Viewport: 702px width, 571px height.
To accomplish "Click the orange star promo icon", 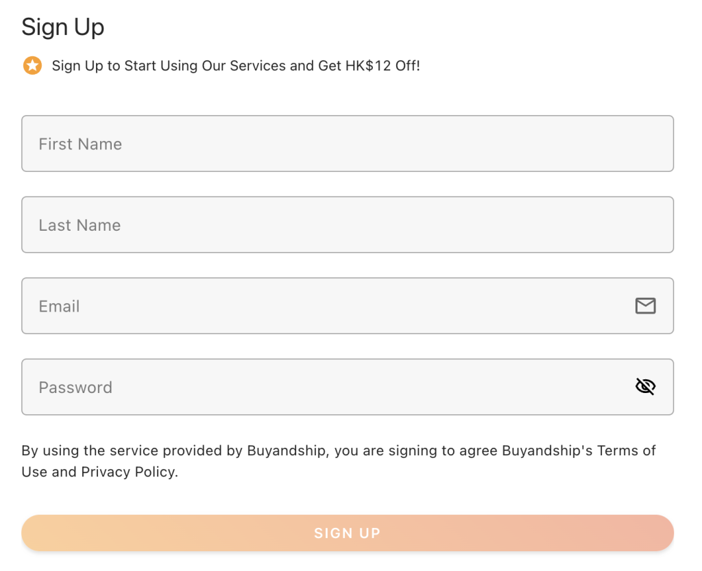I will click(32, 66).
